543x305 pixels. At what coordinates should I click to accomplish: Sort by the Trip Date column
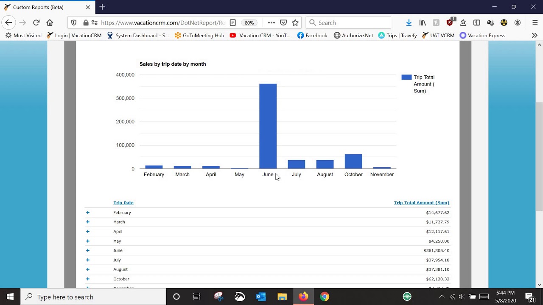pos(123,203)
